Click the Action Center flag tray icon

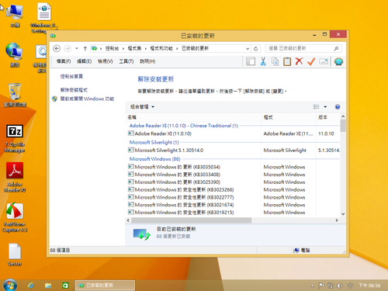pos(321,286)
